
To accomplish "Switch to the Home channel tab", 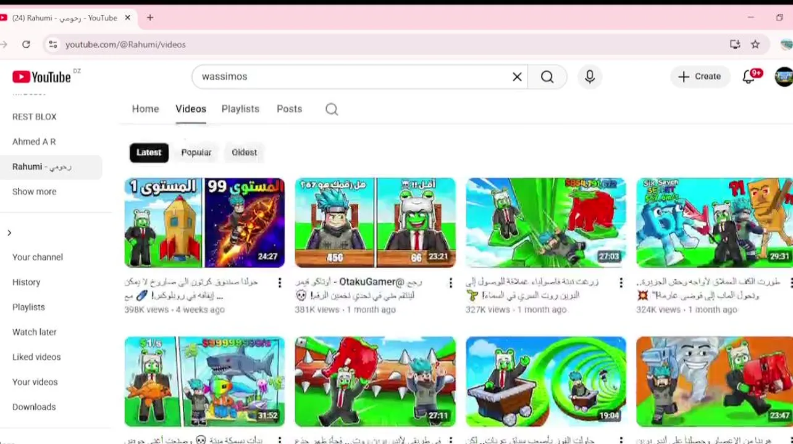I will (145, 109).
